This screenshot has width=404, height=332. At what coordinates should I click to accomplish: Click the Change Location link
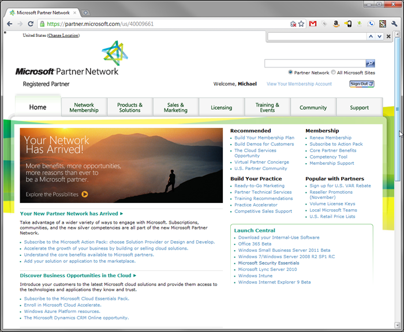click(x=63, y=36)
